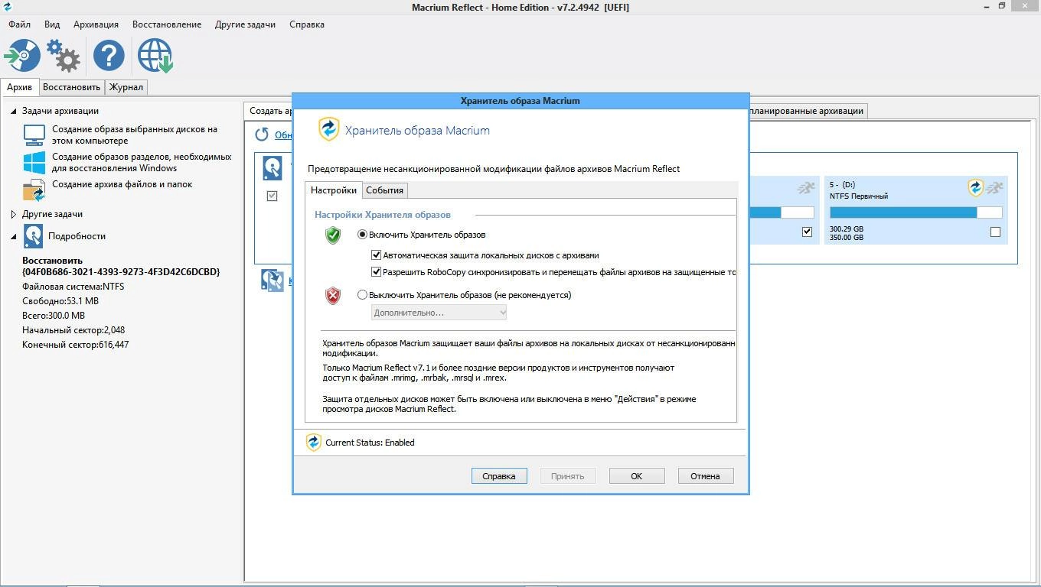1041x587 pixels.
Task: Open the scheduled archives tab behind dialog
Action: tap(808, 111)
